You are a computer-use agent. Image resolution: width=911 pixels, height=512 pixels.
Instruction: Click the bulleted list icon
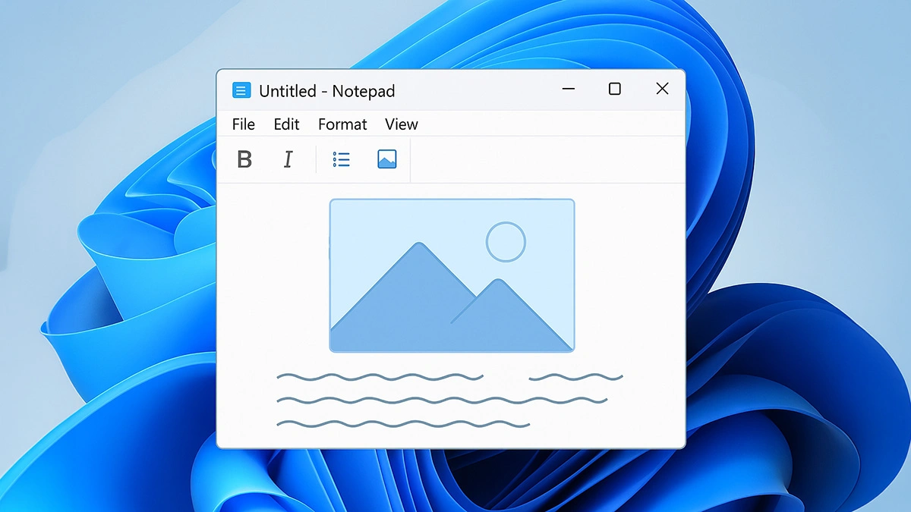pos(341,159)
